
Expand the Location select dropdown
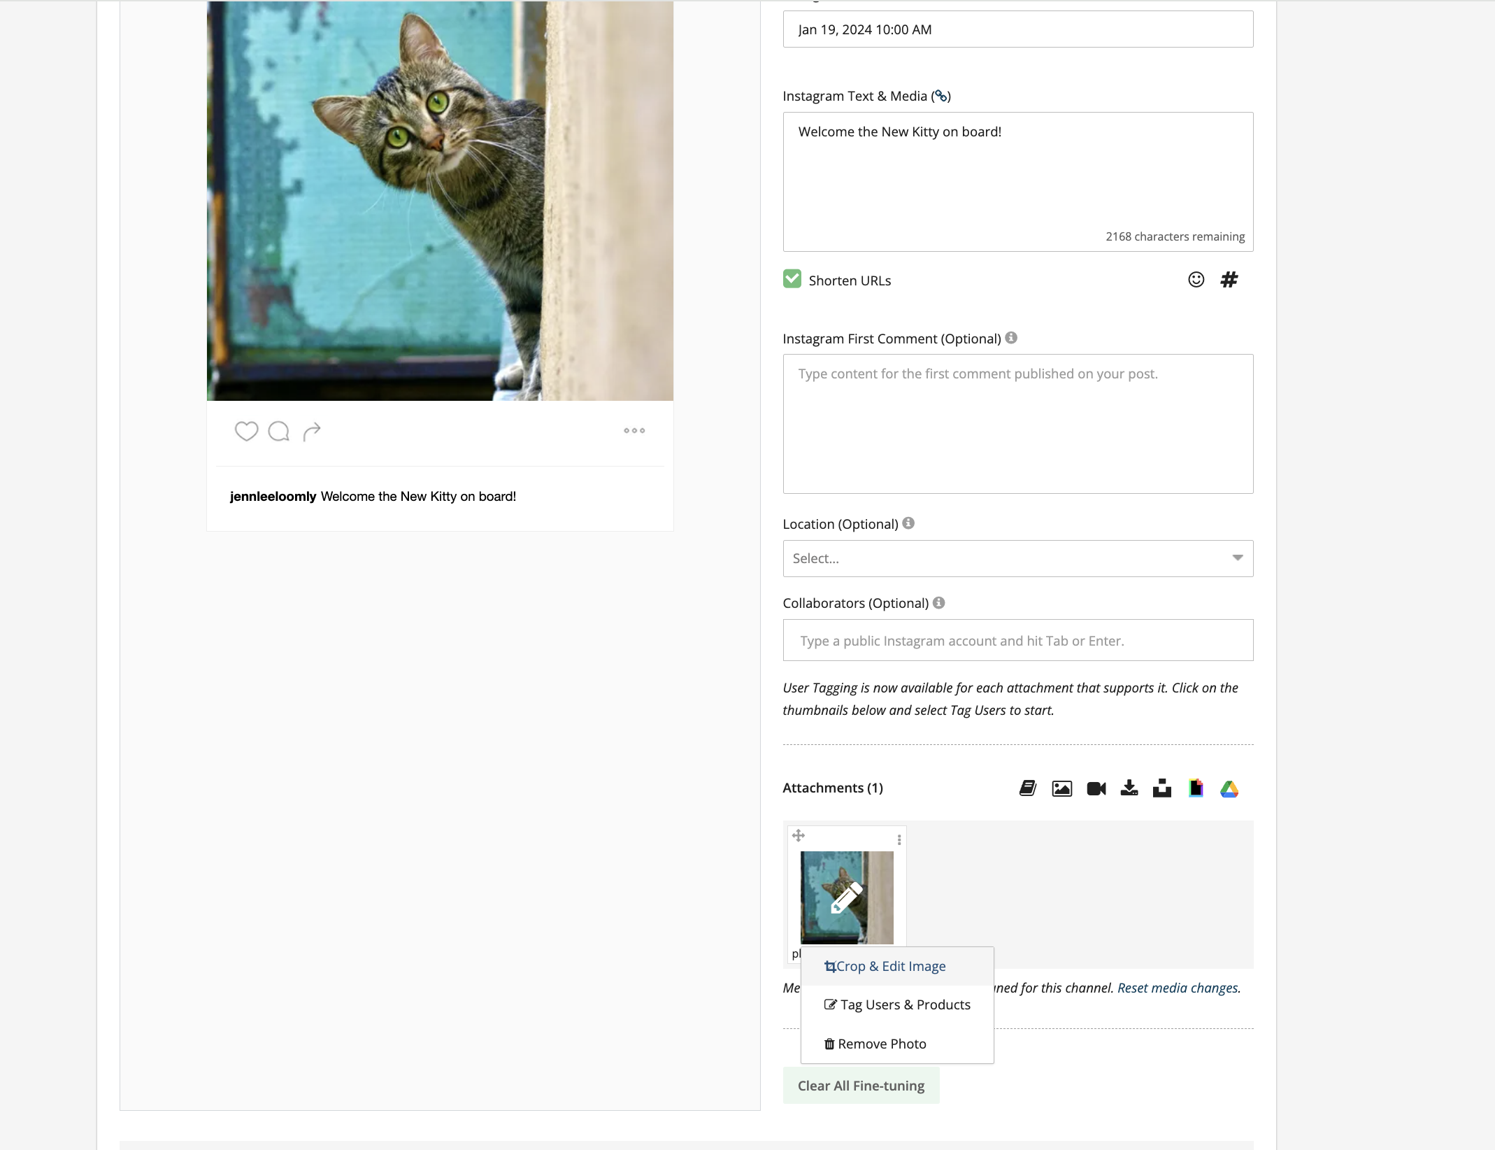tap(1017, 558)
